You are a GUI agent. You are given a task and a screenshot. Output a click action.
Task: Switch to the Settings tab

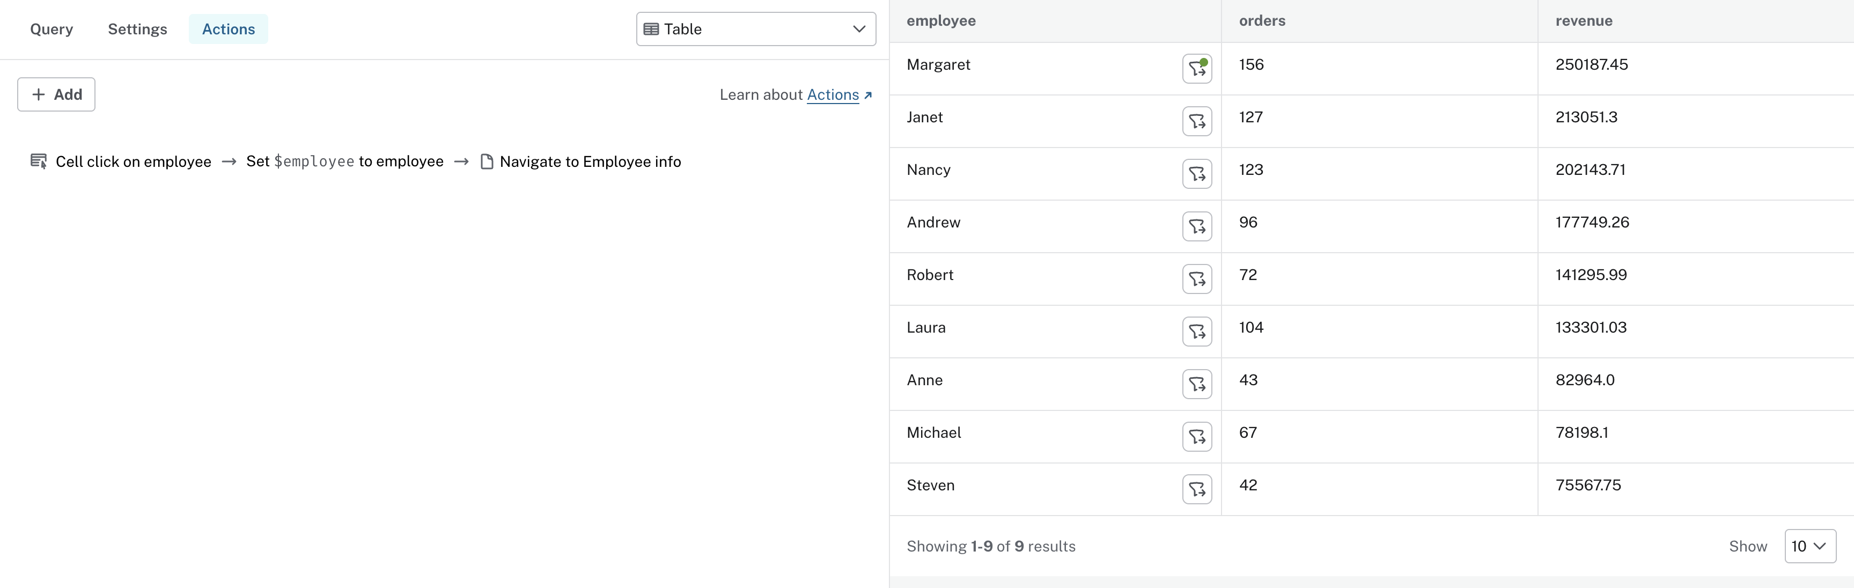tap(137, 30)
